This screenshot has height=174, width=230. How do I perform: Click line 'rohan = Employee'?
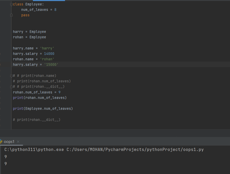click(x=29, y=37)
